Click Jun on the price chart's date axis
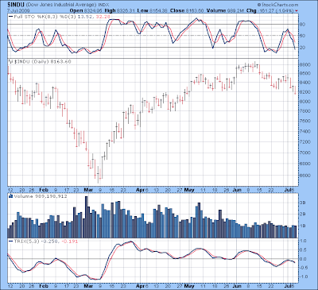This screenshot has height=290, width=318. pos(237,190)
